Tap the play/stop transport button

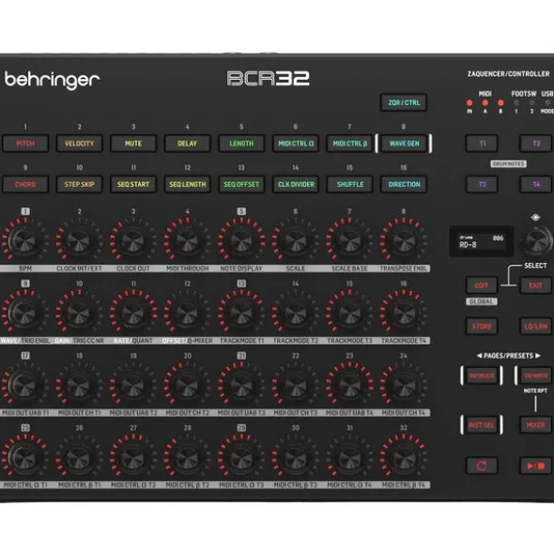pyautogui.click(x=535, y=466)
